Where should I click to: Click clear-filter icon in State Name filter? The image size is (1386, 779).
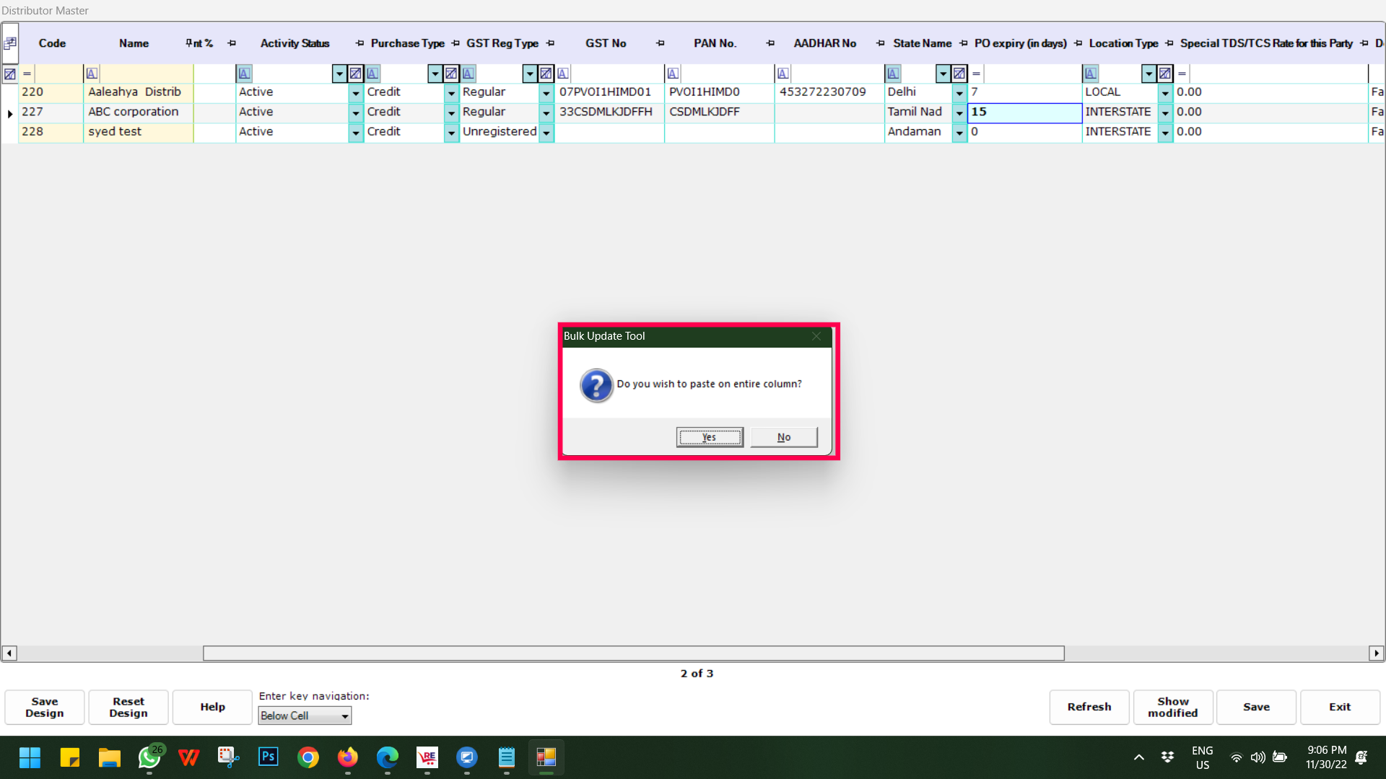click(959, 74)
